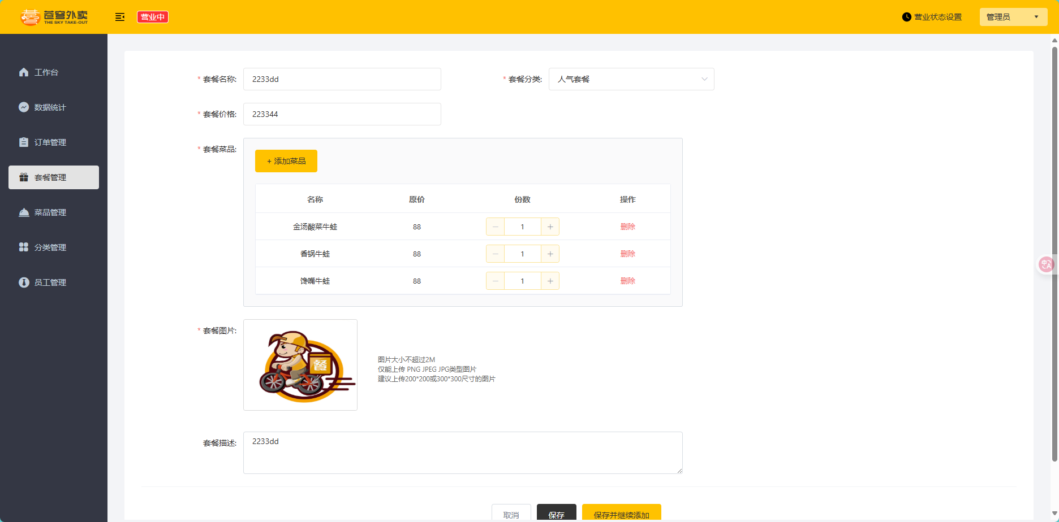The height and width of the screenshot is (522, 1059).
Task: Delete the 馋嘴牛蛙 dish row
Action: tap(627, 281)
